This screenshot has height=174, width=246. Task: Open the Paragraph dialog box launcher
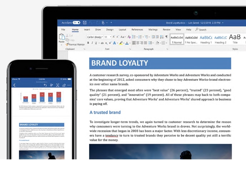[x=167, y=49]
